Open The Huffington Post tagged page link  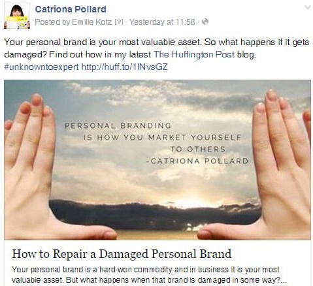[194, 54]
